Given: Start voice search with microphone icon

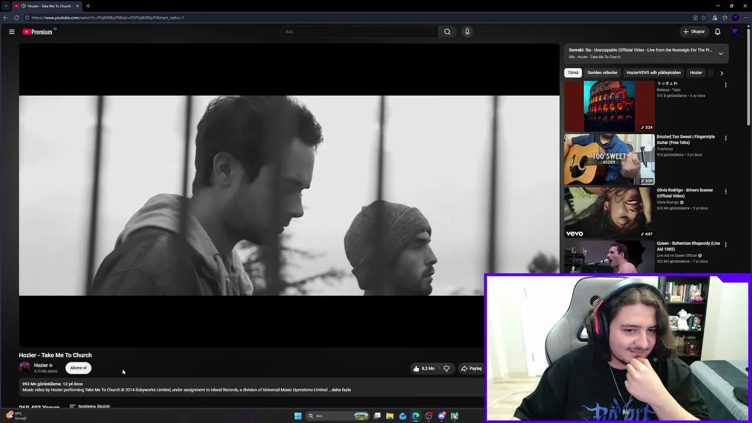Looking at the screenshot, I should pyautogui.click(x=467, y=32).
